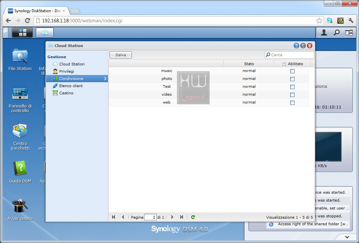The width and height of the screenshot is (359, 243).
Task: Click the Gestione heading in sidebar
Action: [x=57, y=57]
